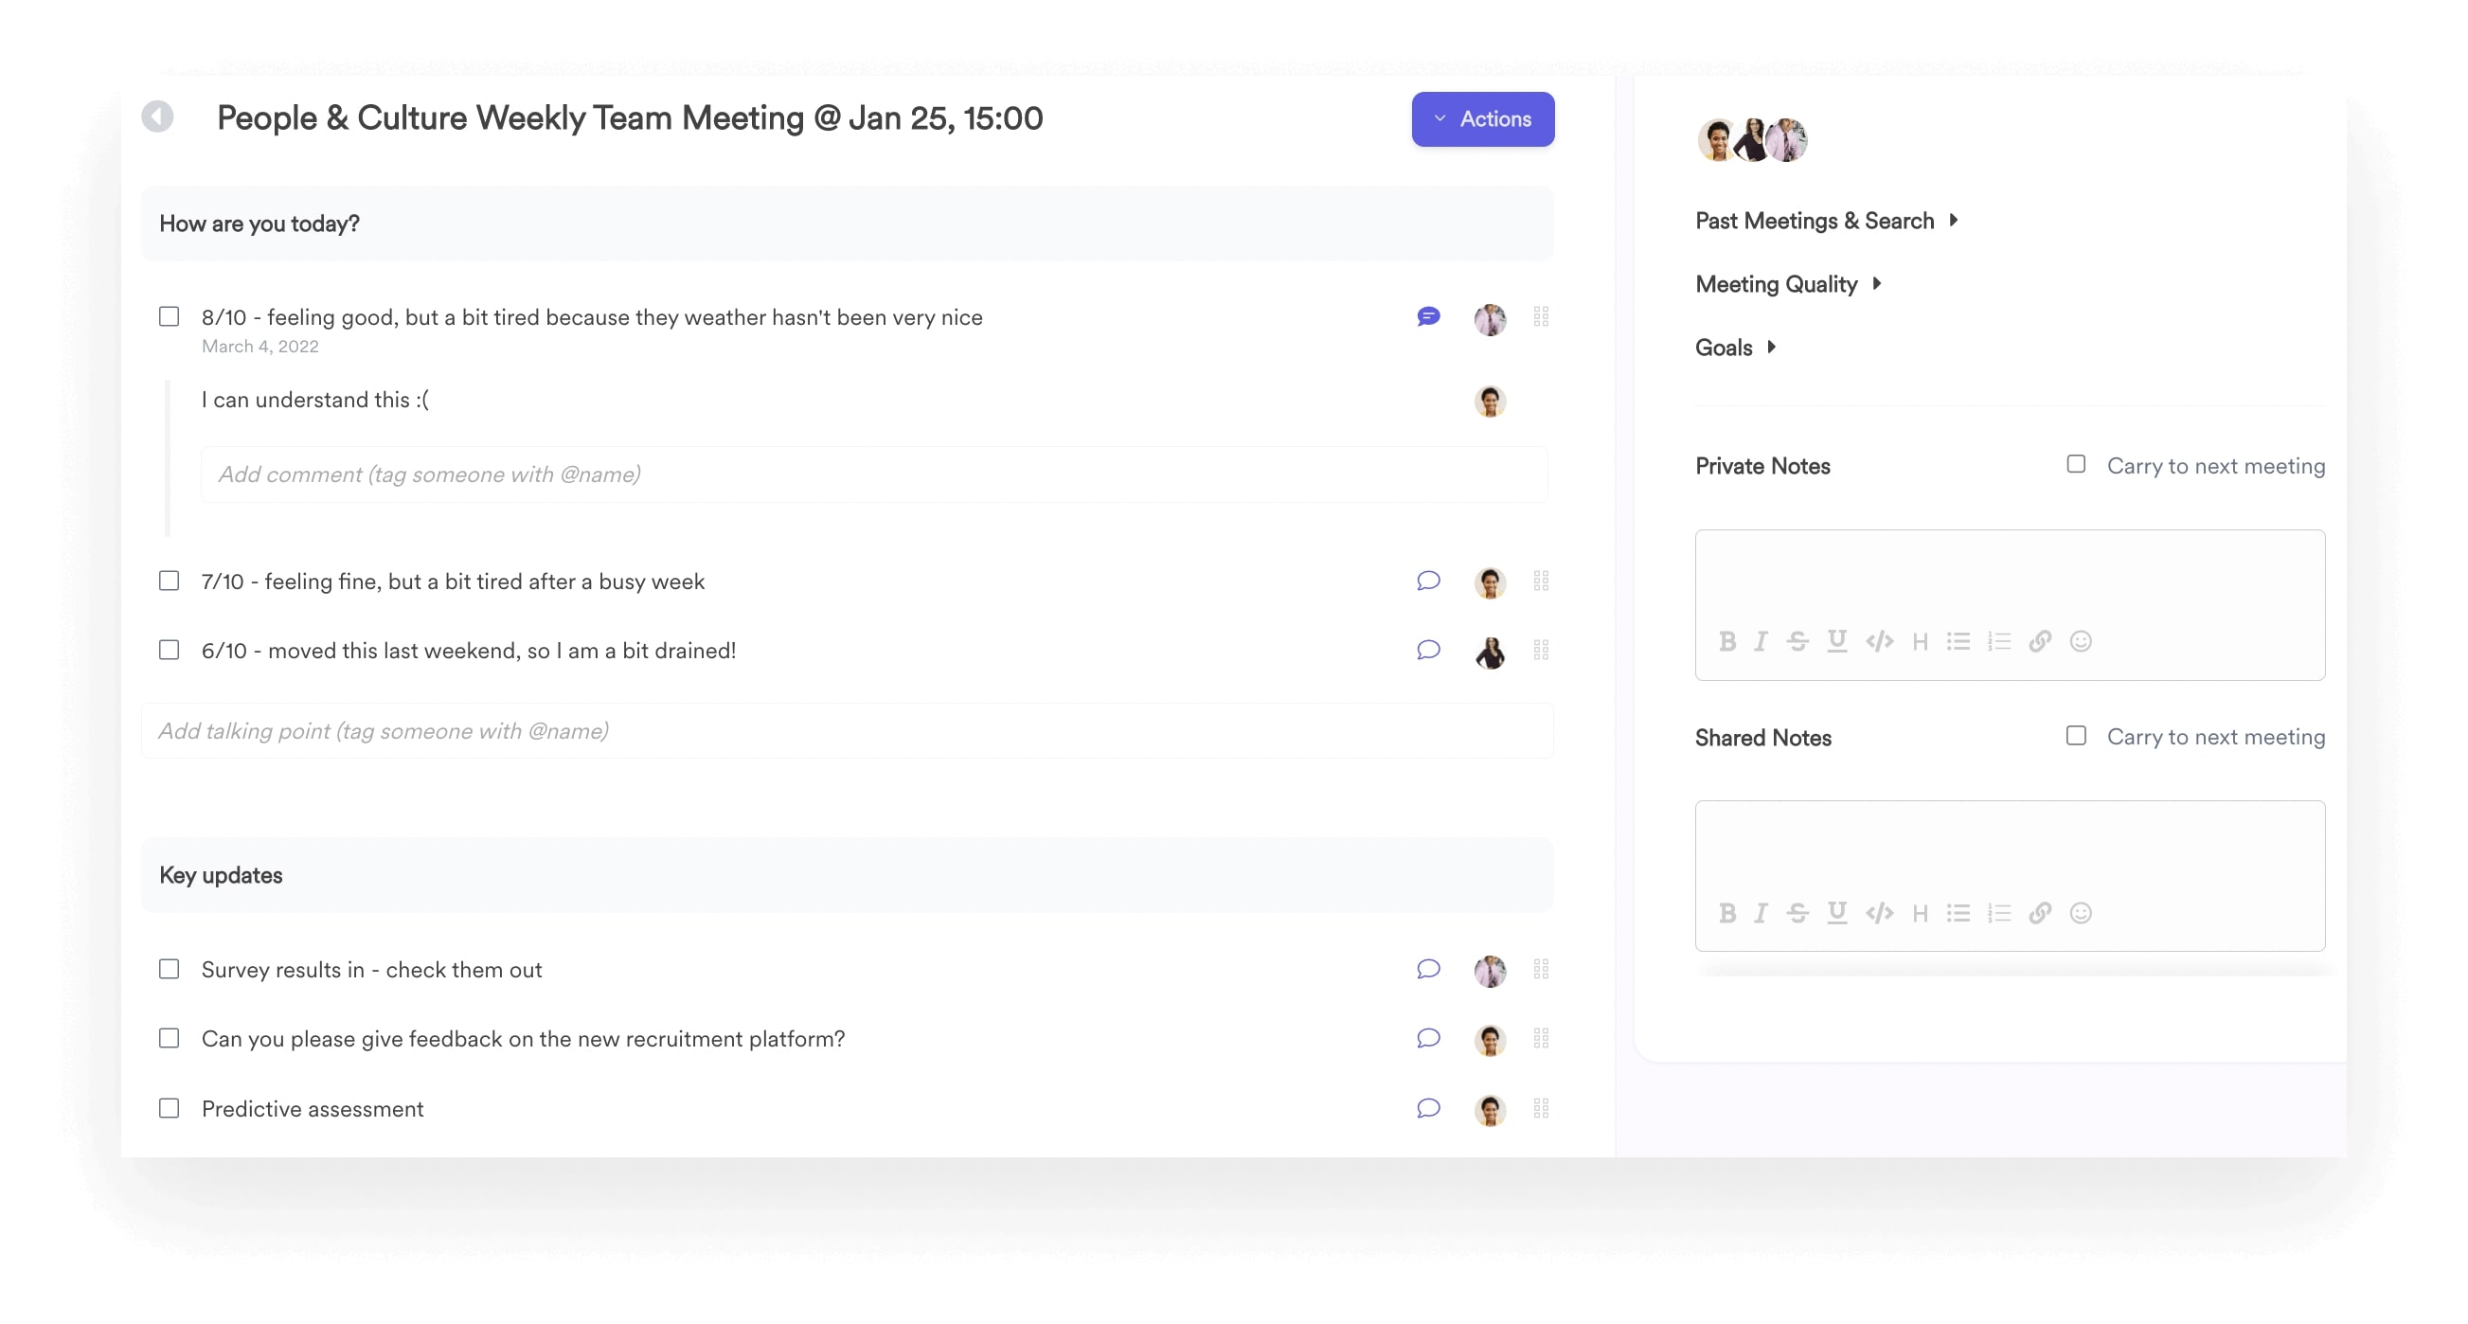
Task: Toggle checkbox next to Survey results in
Action: coord(170,968)
